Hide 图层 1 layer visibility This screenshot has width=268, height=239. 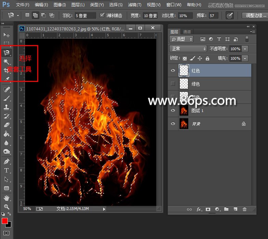173,110
